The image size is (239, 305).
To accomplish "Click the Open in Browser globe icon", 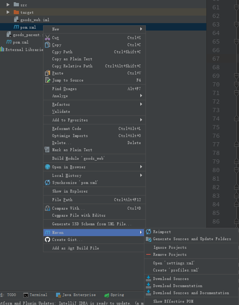I will pos(48,167).
